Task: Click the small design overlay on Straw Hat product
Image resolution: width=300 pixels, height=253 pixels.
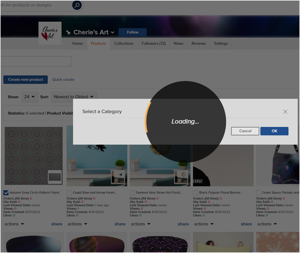Action: tap(181, 177)
